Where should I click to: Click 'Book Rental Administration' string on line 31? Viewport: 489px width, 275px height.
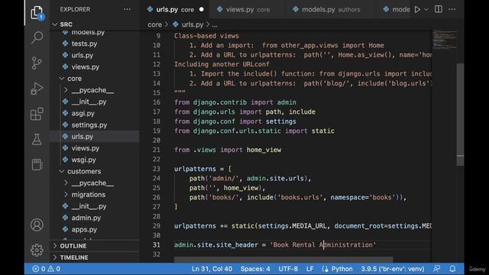click(323, 244)
